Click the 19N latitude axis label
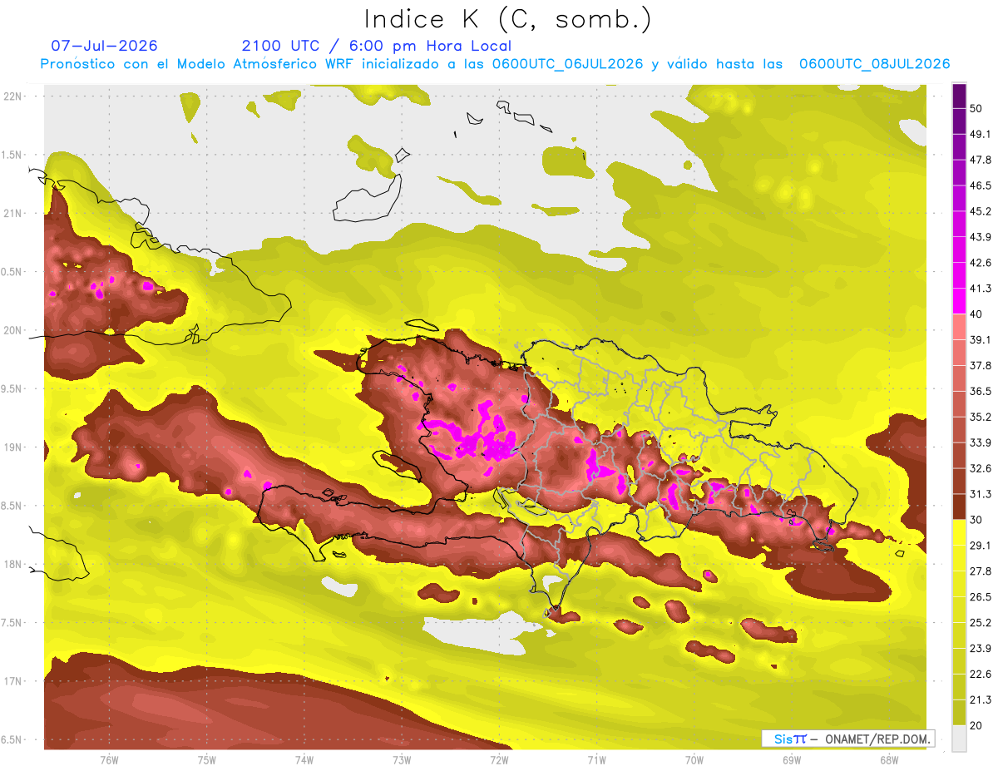The height and width of the screenshot is (771, 998). click(14, 447)
